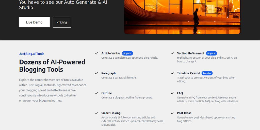Click the Timeline Rewind feature title

coord(188,73)
